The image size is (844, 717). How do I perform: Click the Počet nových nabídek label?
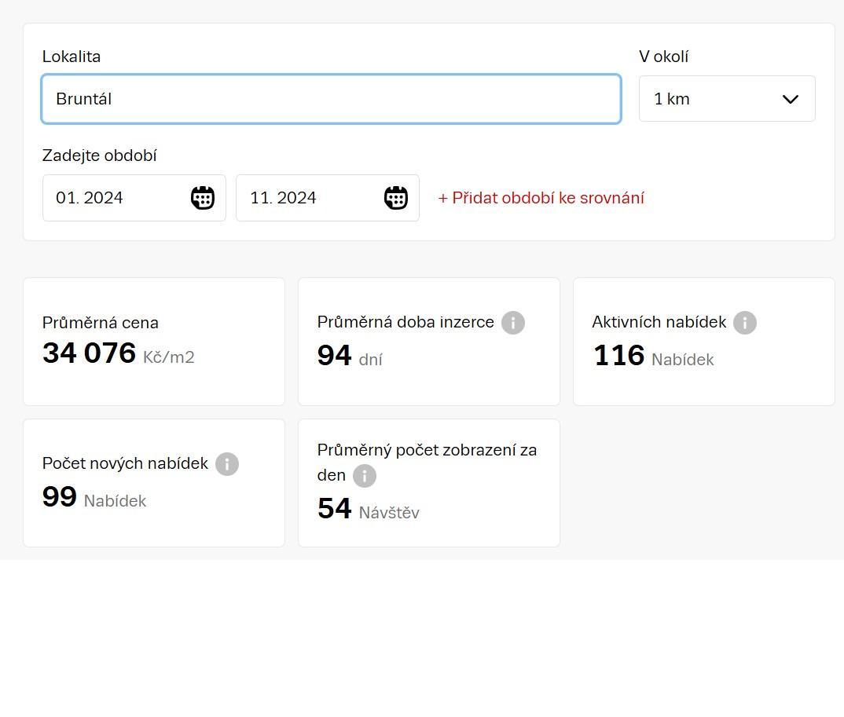tap(125, 463)
